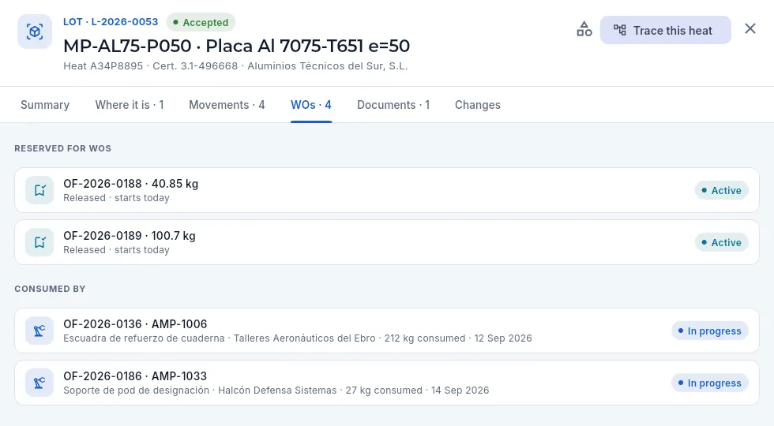The width and height of the screenshot is (774, 426).
Task: Click the robot arm icon for OF-2026-0186
Action: [x=39, y=383]
